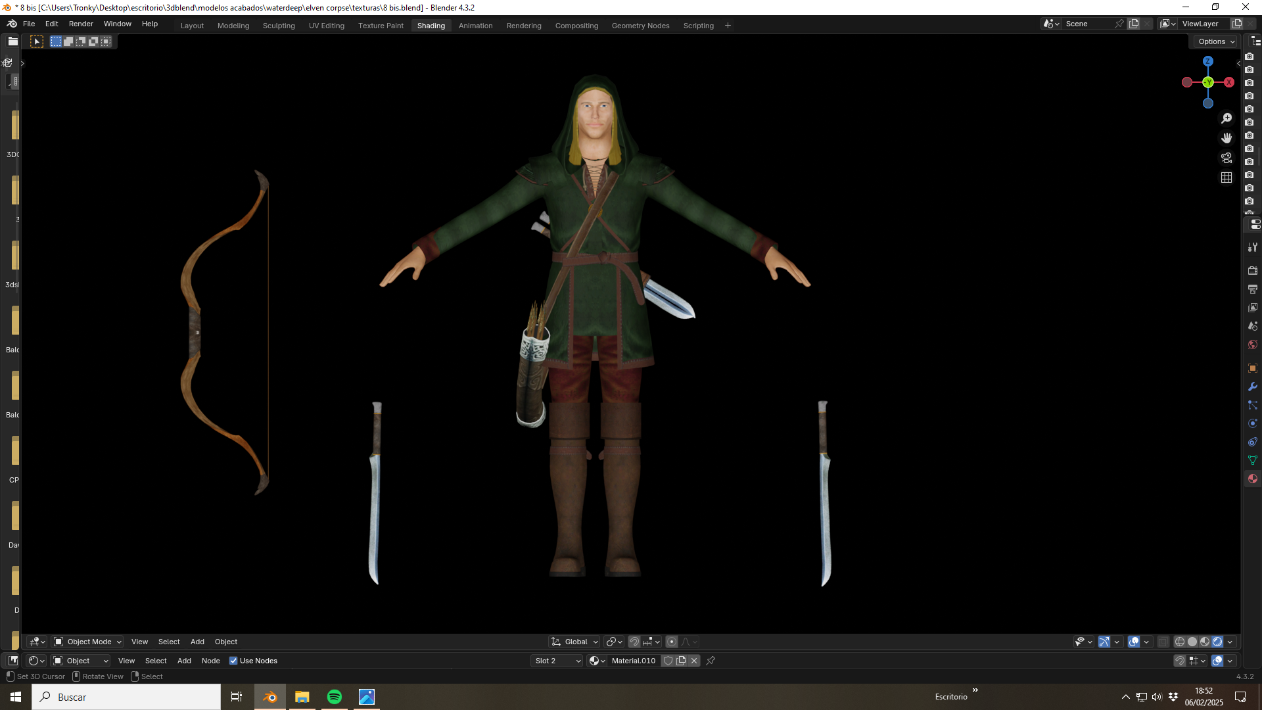The height and width of the screenshot is (710, 1262).
Task: Open the Global transform orientation dropdown
Action: pyautogui.click(x=574, y=642)
